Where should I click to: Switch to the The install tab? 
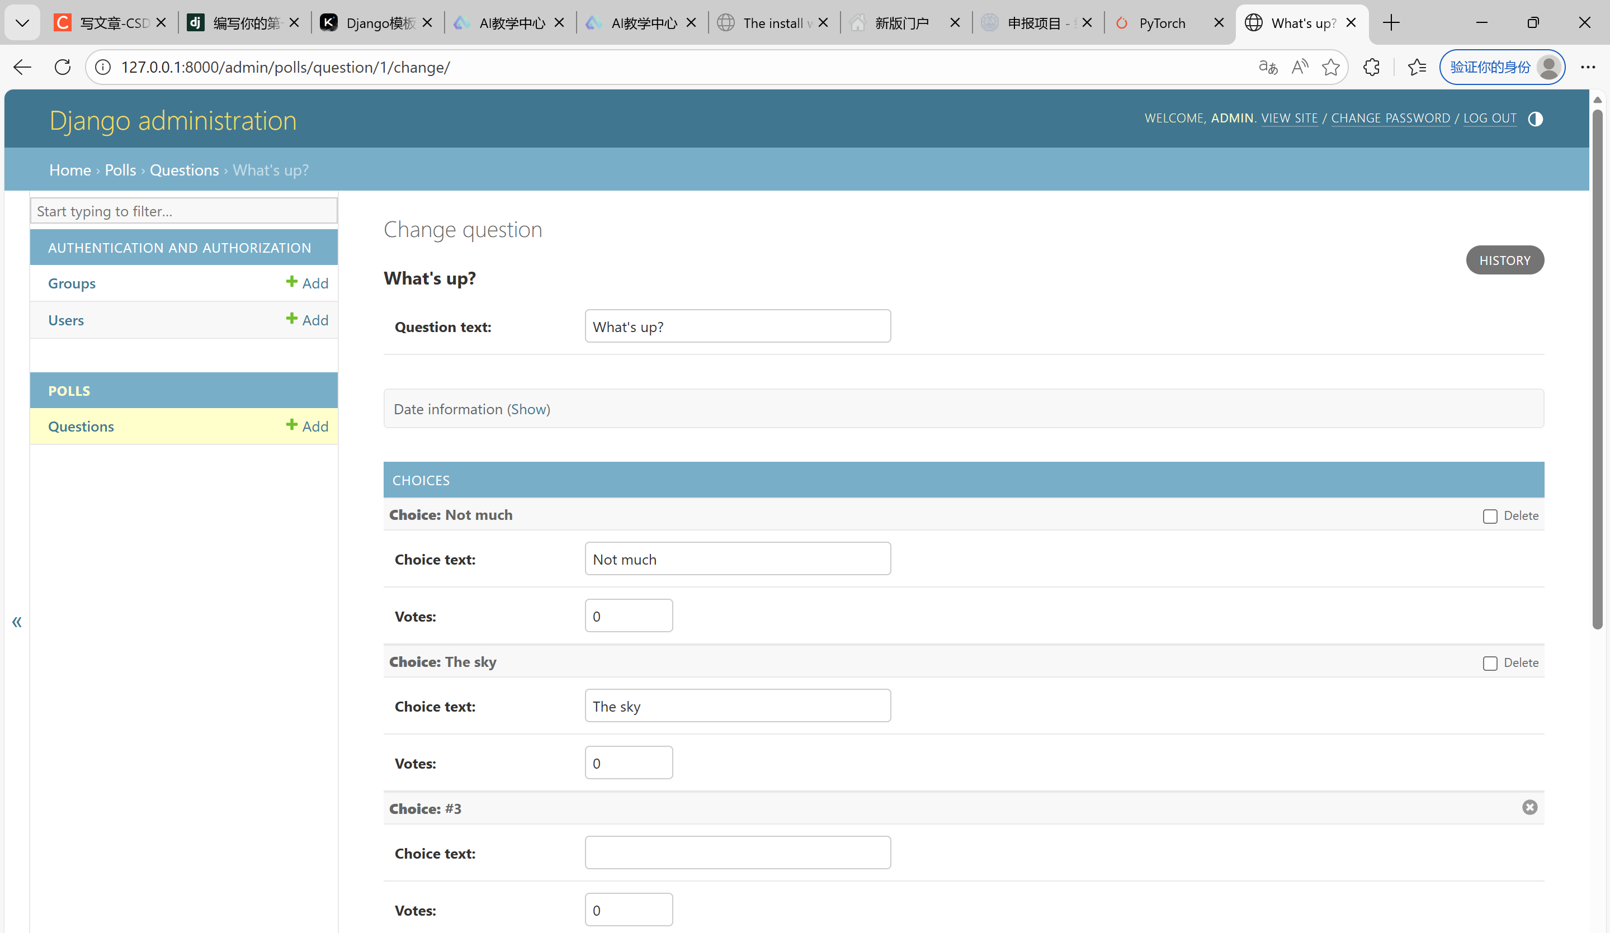pyautogui.click(x=772, y=23)
